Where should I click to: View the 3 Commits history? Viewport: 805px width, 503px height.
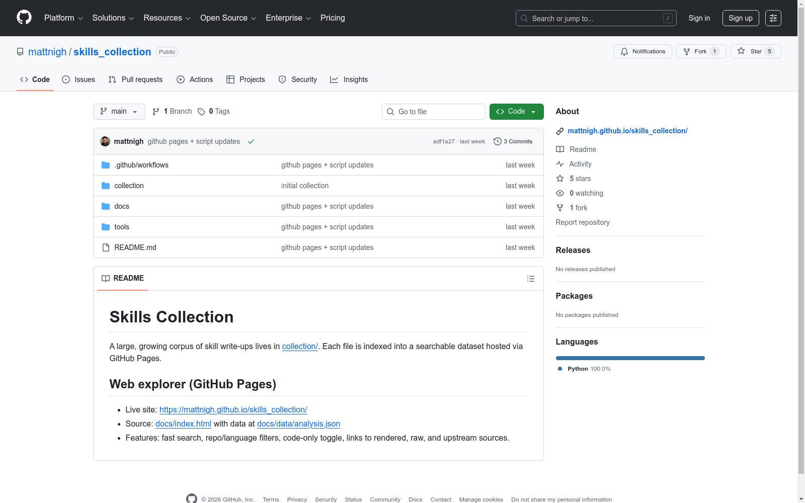coord(513,141)
